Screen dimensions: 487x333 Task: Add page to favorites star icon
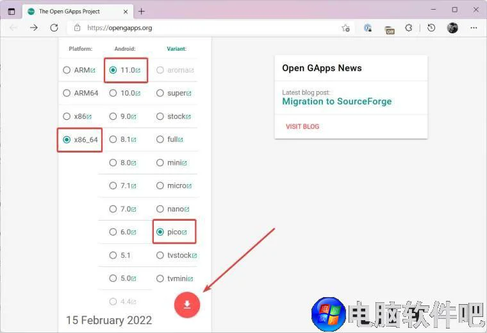345,28
